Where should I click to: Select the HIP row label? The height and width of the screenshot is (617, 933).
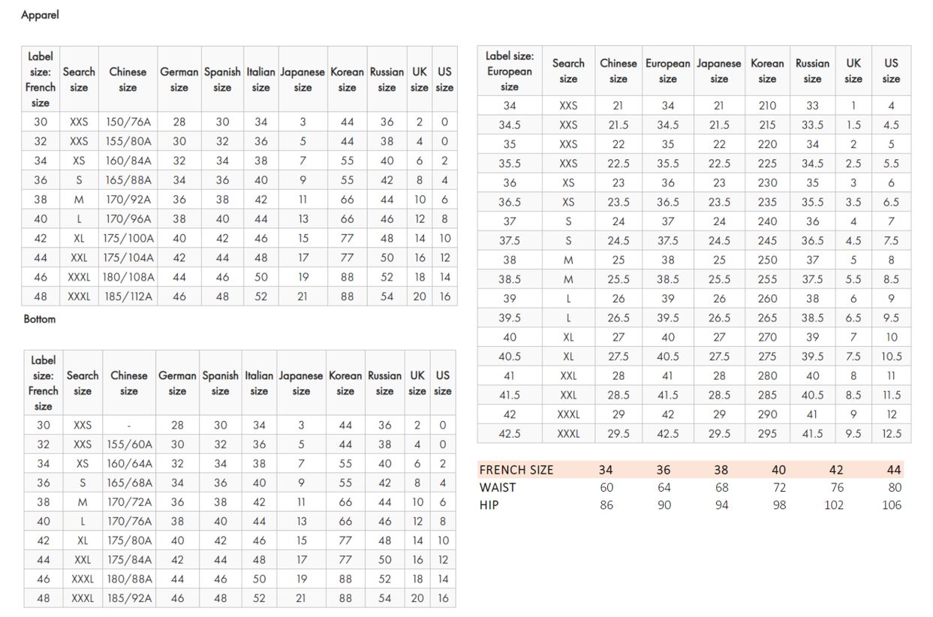click(x=489, y=505)
